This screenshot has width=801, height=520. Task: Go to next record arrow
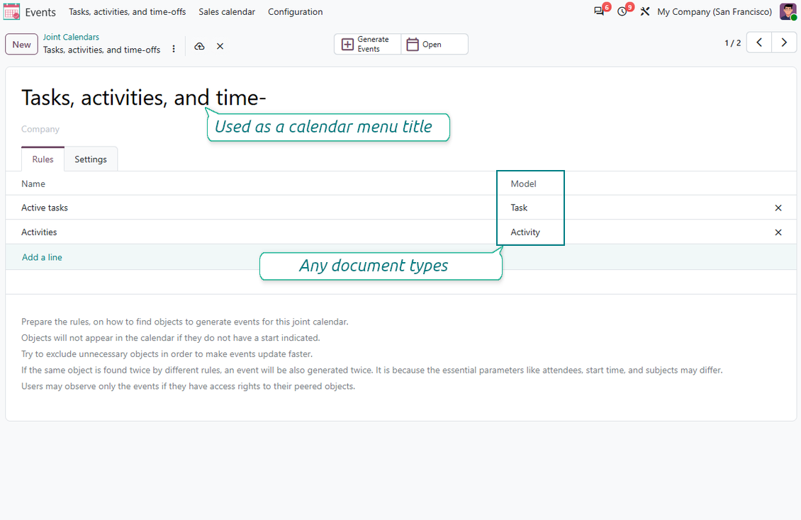point(784,43)
